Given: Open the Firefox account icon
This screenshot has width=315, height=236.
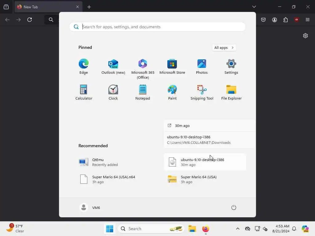Looking at the screenshot, I should coord(274,20).
